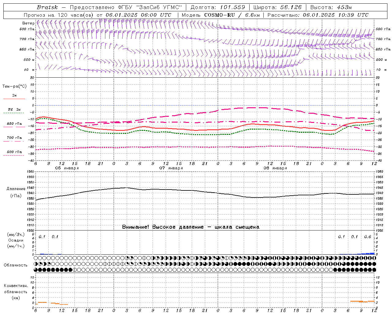
Task: Click the '(мм/3ч.)' units label
Action: (x=16, y=234)
